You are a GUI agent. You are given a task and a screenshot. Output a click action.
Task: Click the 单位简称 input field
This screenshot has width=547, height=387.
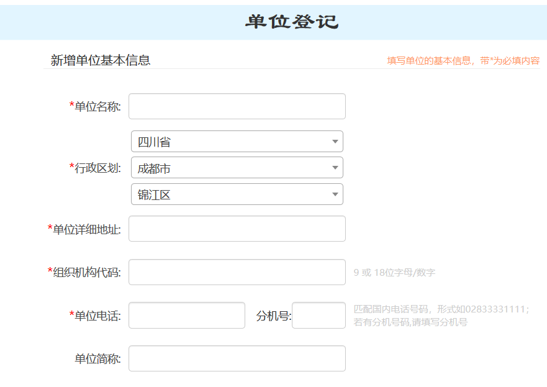click(x=237, y=358)
